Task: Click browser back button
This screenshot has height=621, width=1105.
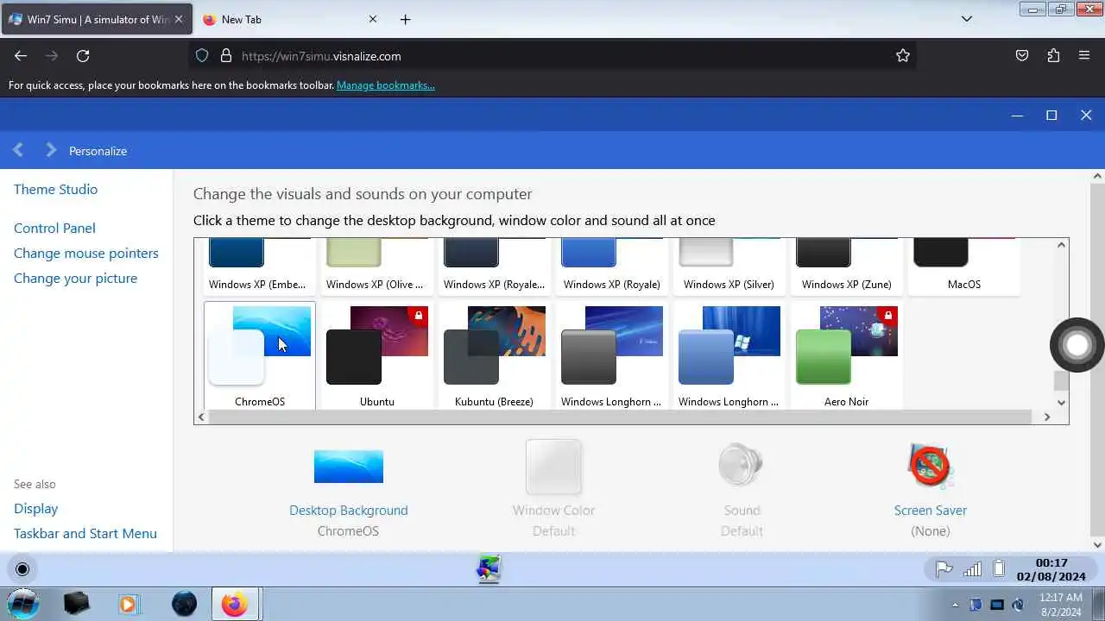Action: click(x=21, y=55)
